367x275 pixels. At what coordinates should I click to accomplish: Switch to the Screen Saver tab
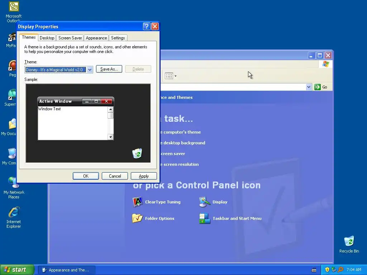tap(70, 38)
